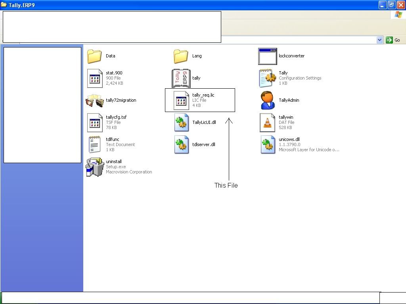Click the Windows flag logo in the toolbar
Screen dimensions: 406x304
[x=398, y=15]
